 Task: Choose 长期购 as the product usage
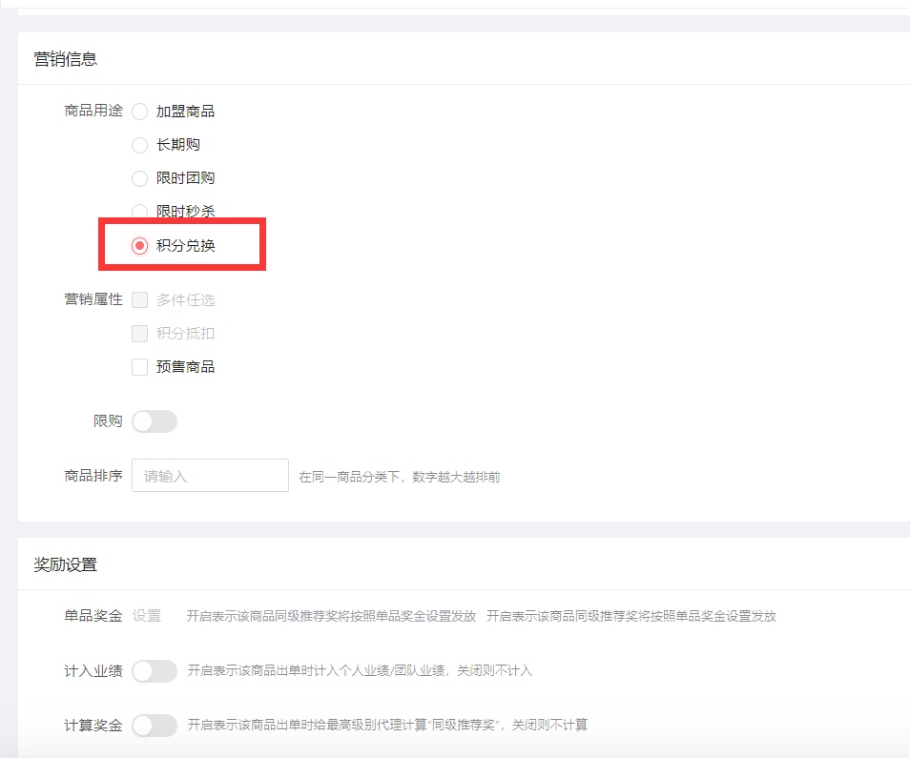point(140,145)
